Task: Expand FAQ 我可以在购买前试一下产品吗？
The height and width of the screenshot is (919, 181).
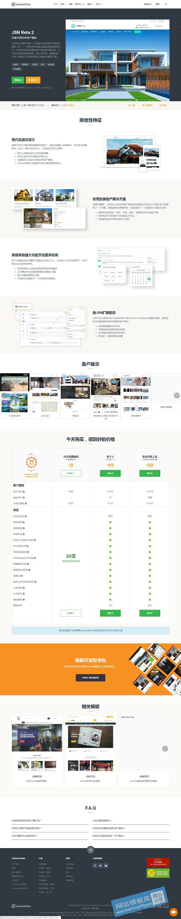Action: click(x=131, y=836)
